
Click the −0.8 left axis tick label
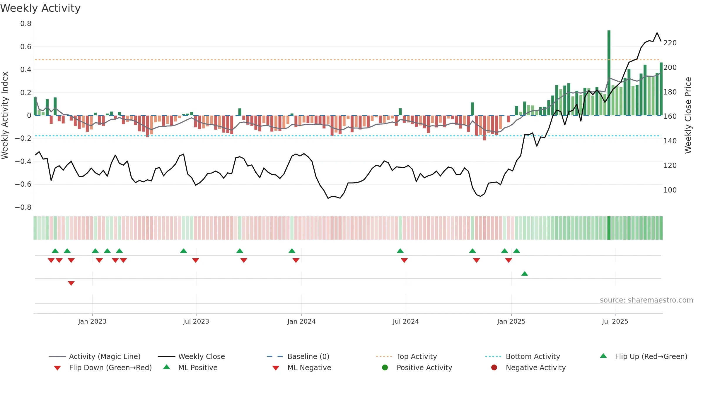click(23, 207)
